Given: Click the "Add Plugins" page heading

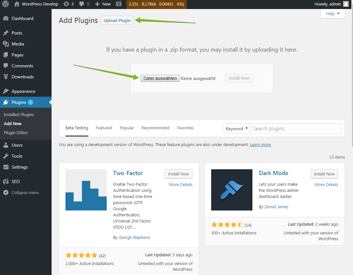Looking at the screenshot, I should [x=78, y=20].
